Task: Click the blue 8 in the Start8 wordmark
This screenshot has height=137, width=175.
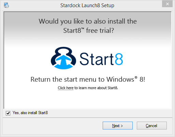Action: [119, 59]
